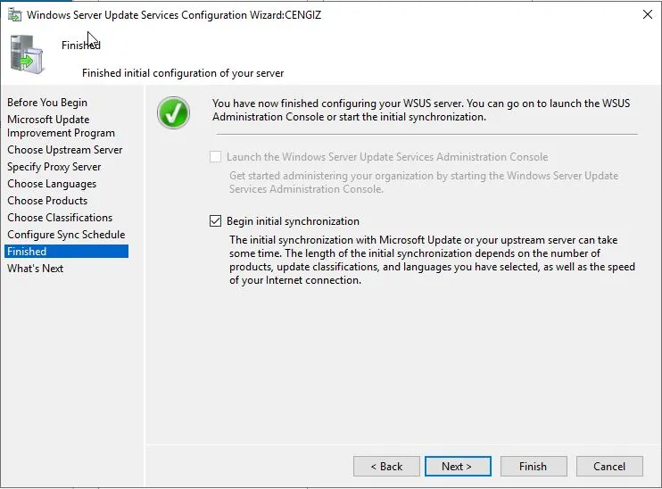Go to Microsoft Update Improvement Program step
The width and height of the screenshot is (662, 489).
(61, 126)
